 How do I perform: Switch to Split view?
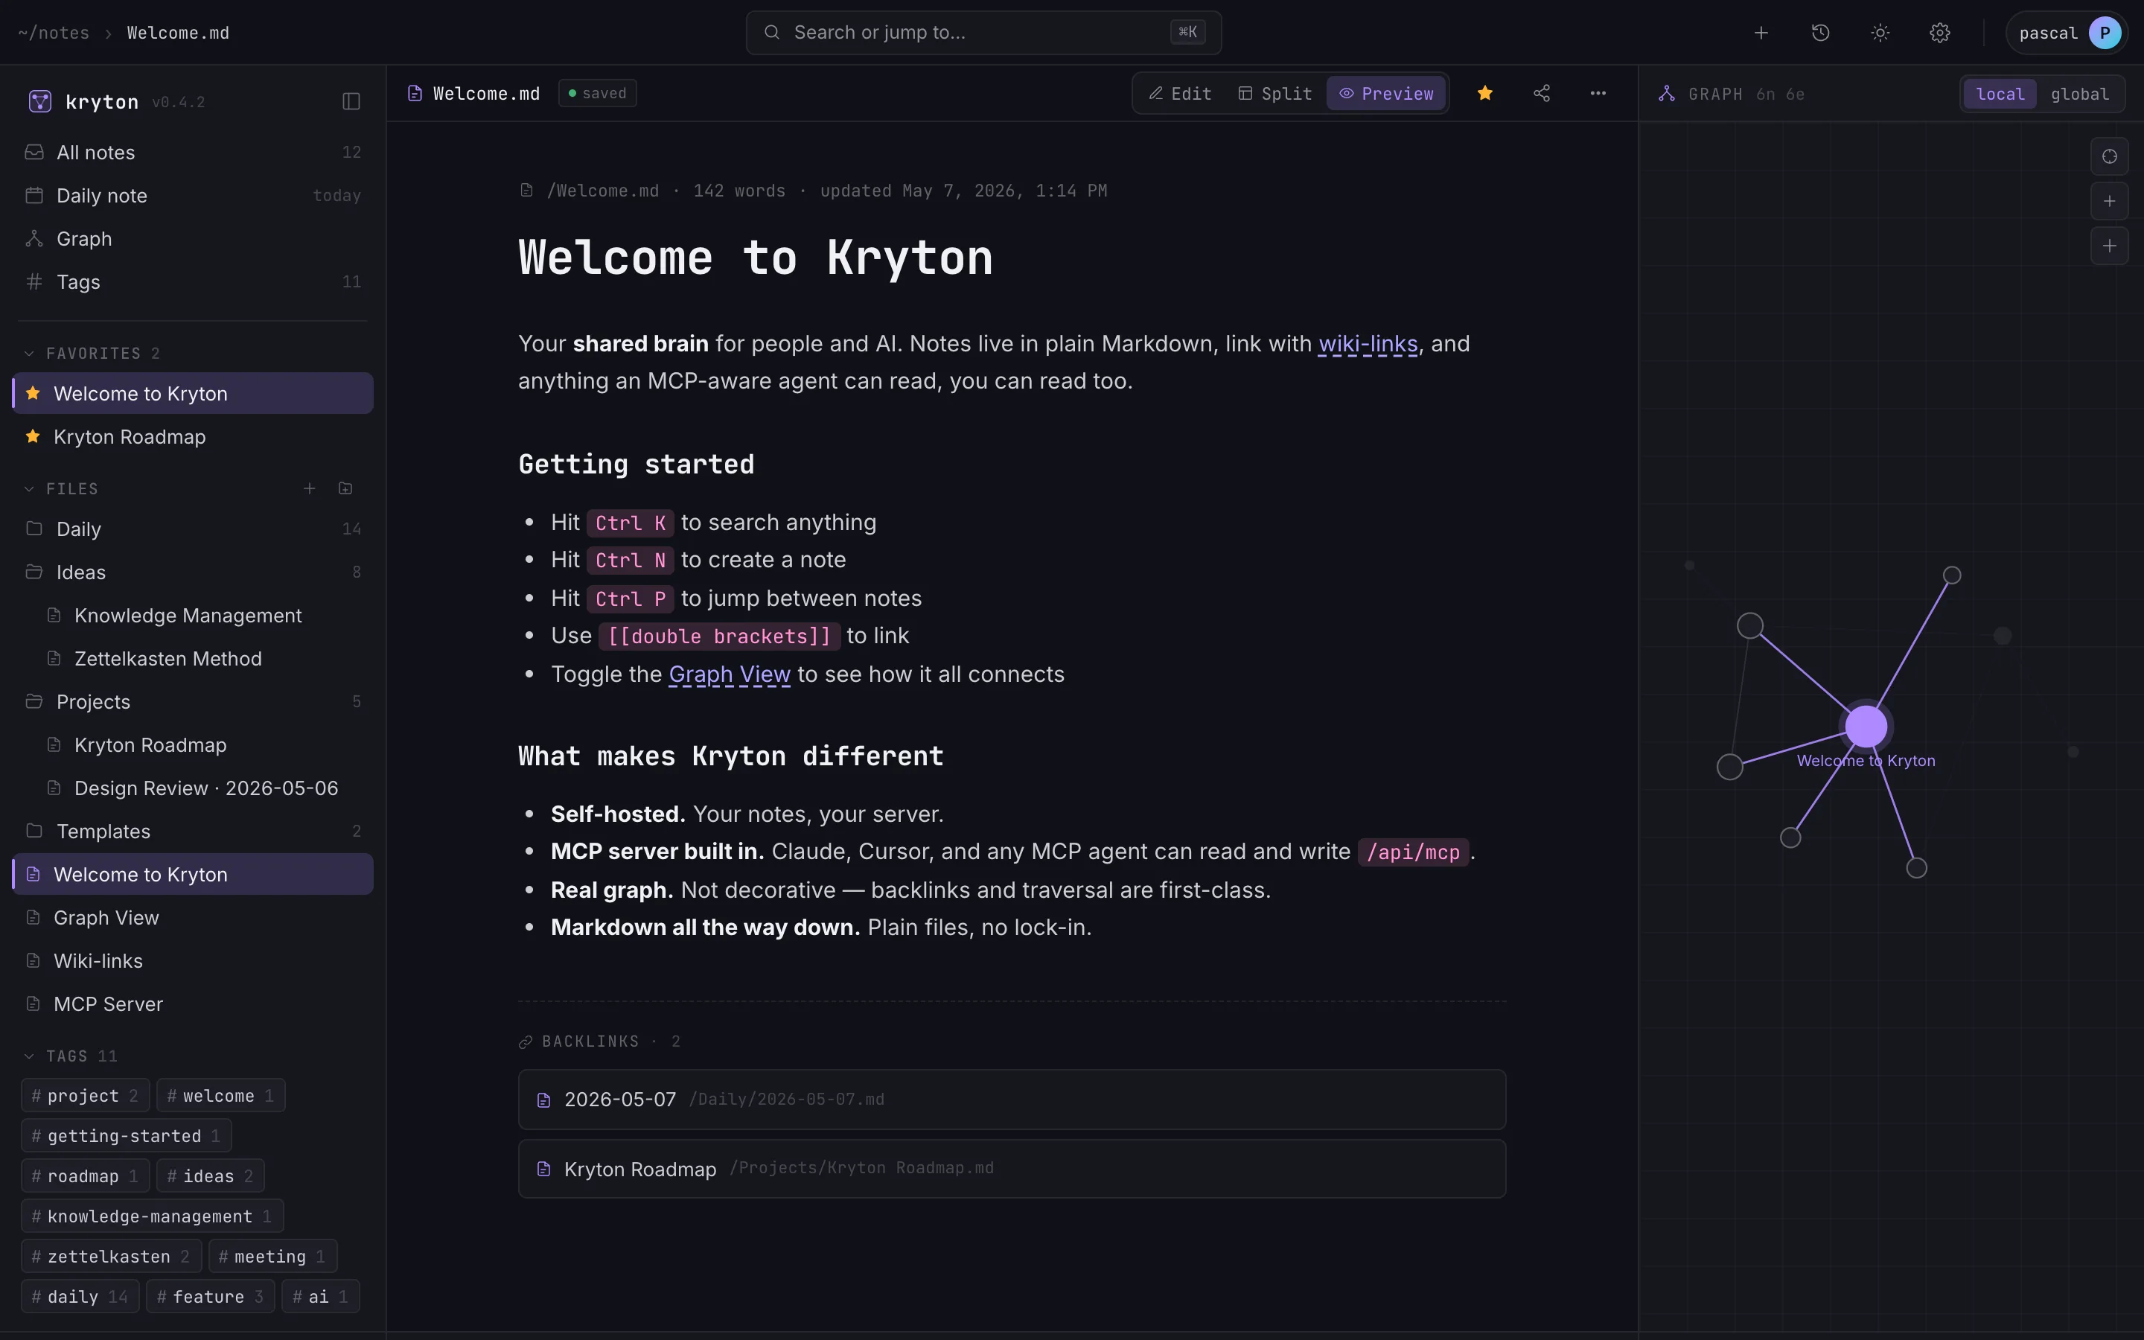click(1274, 93)
